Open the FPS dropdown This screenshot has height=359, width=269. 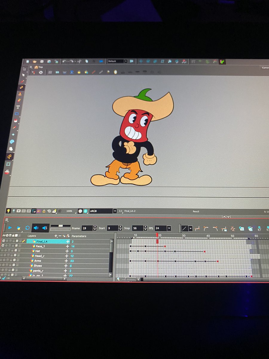169,228
